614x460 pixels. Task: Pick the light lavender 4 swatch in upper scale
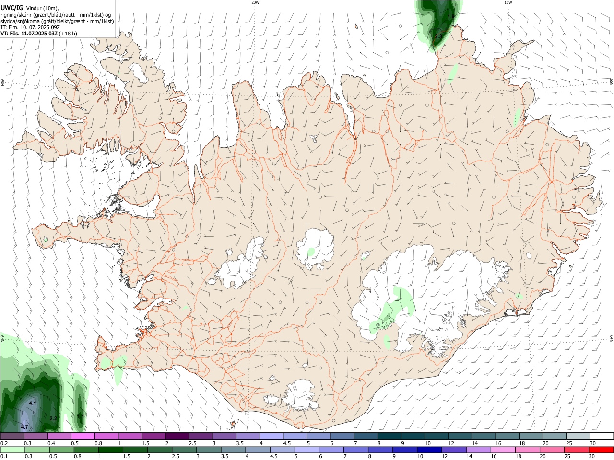click(271, 436)
